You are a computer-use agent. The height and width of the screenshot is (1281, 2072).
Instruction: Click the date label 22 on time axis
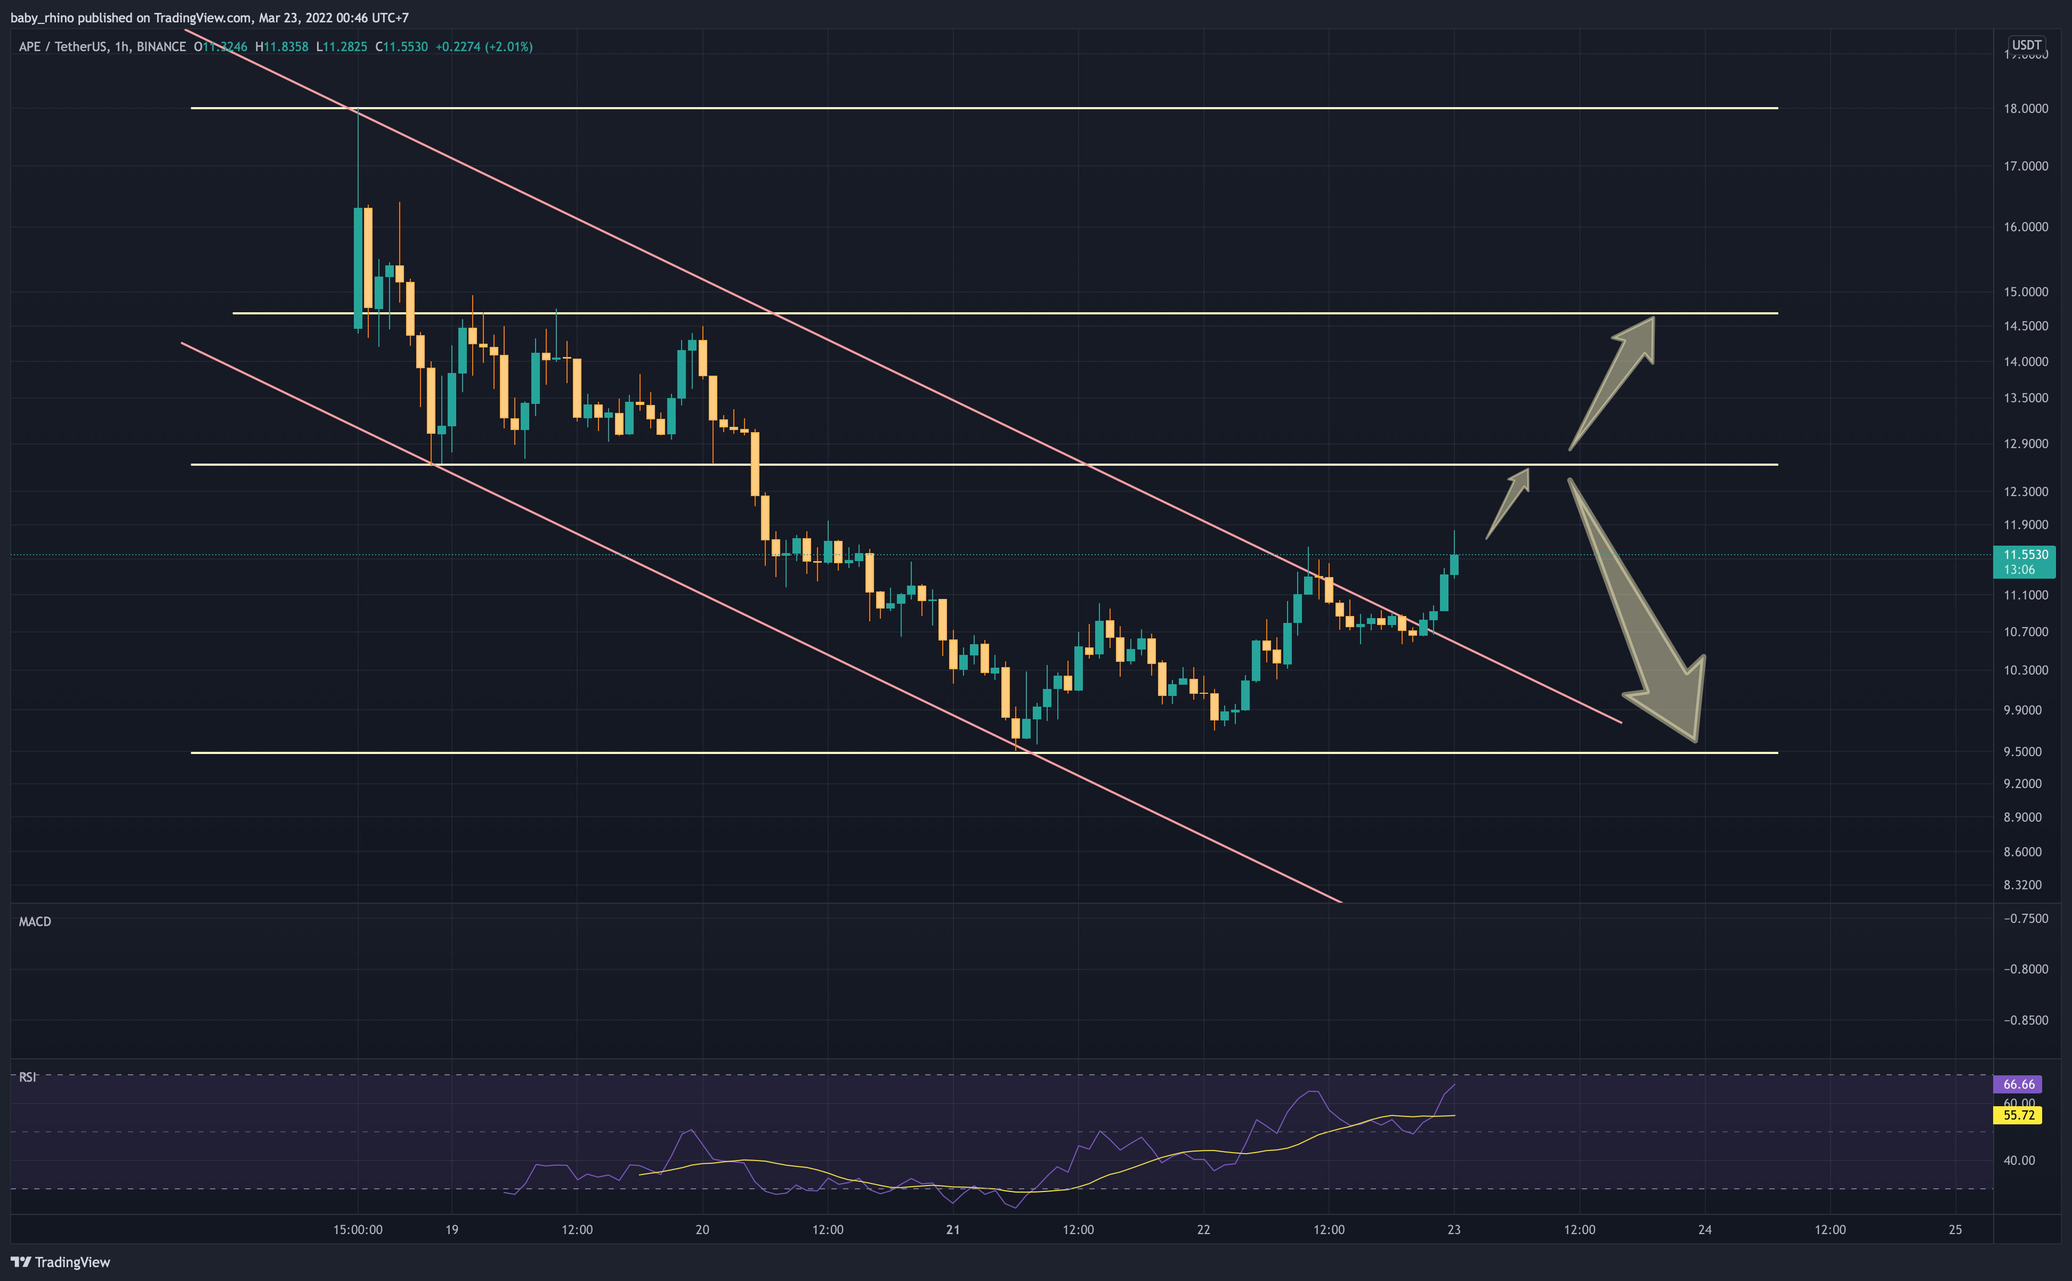coord(1204,1230)
